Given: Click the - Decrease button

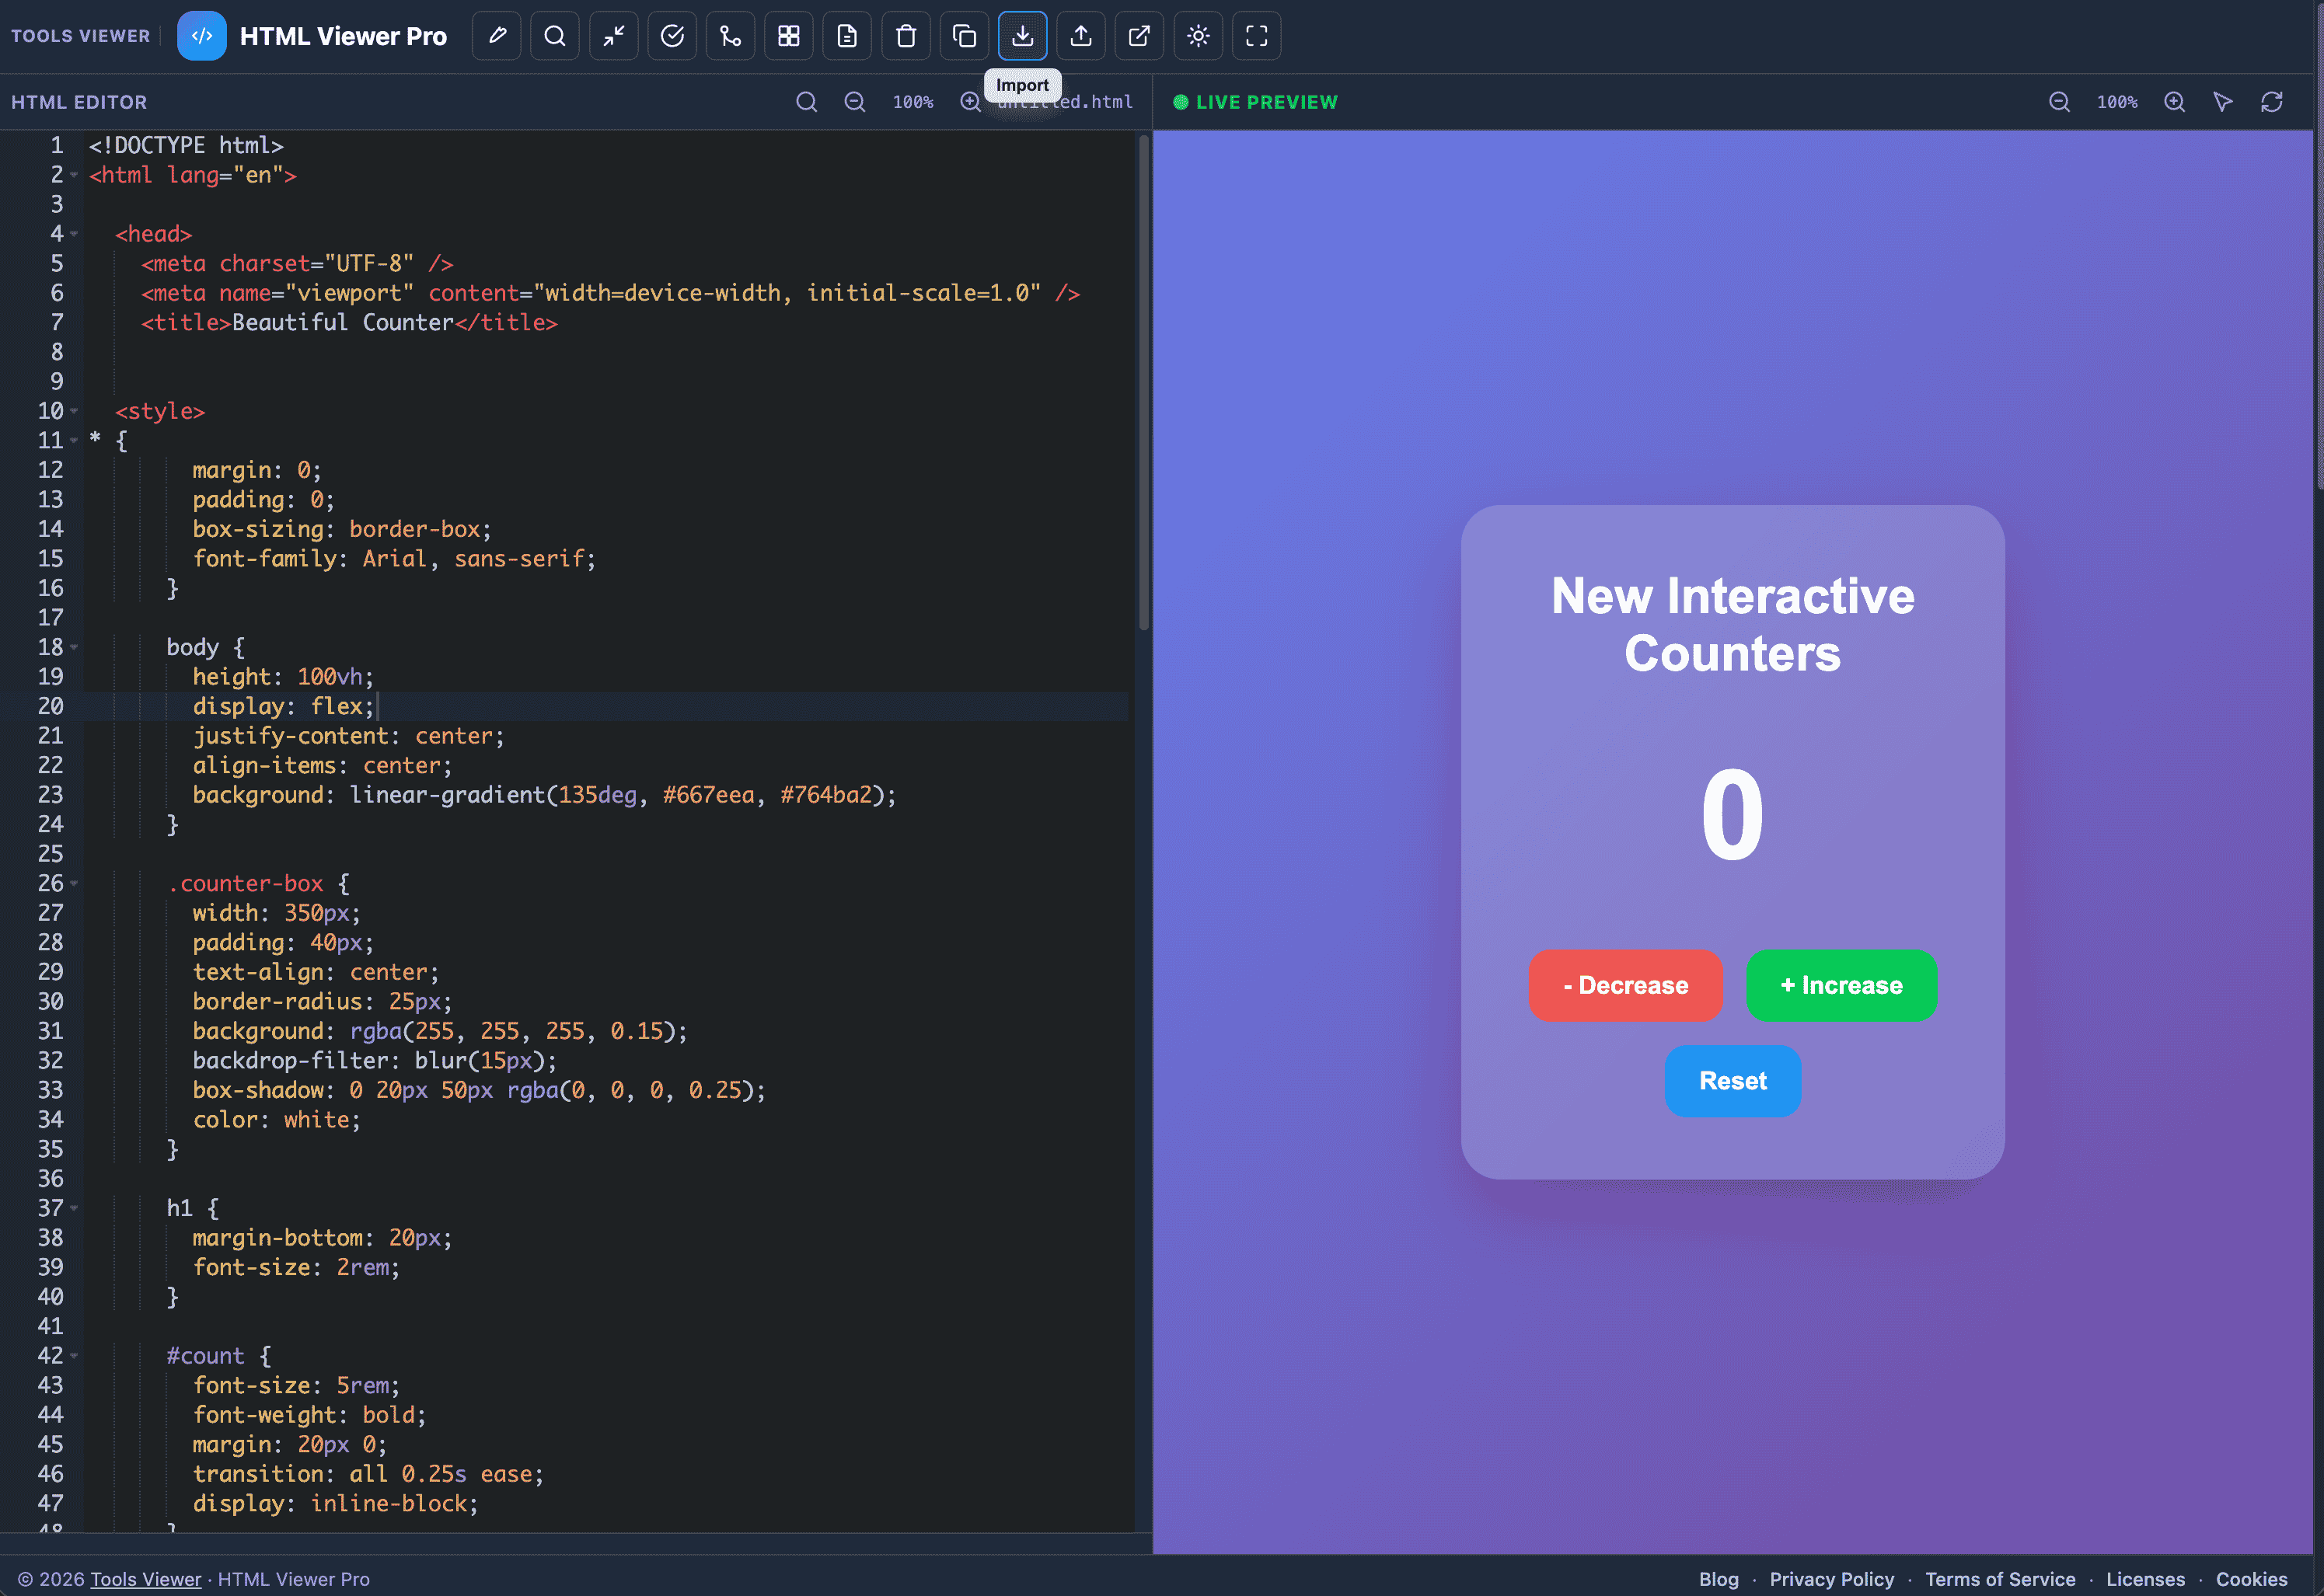Looking at the screenshot, I should pyautogui.click(x=1626, y=985).
